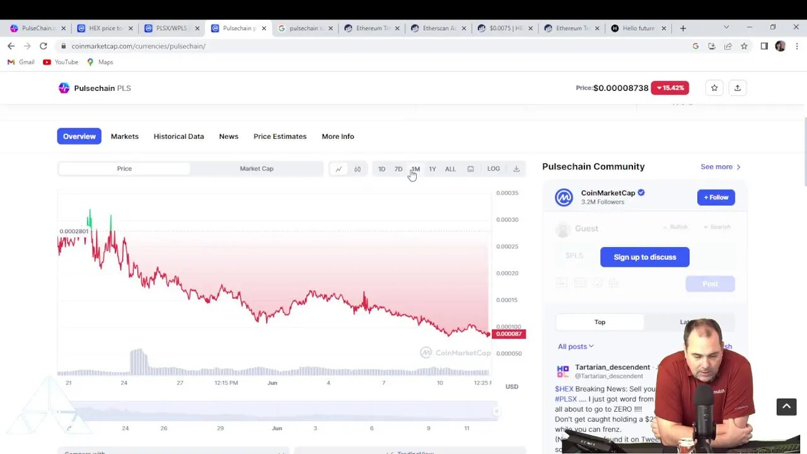
Task: Open the More Info tab
Action: (338, 136)
